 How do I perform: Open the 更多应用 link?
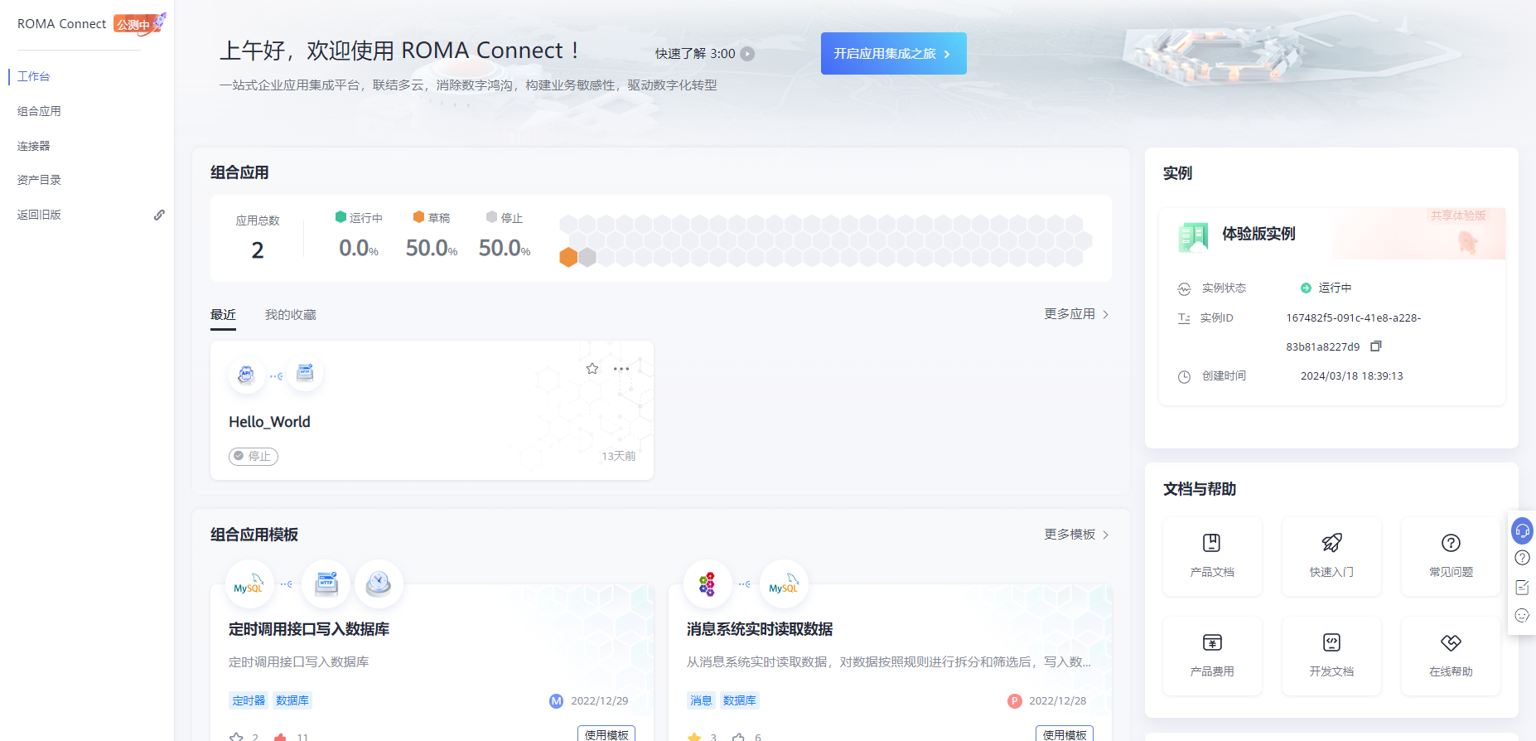tap(1076, 314)
